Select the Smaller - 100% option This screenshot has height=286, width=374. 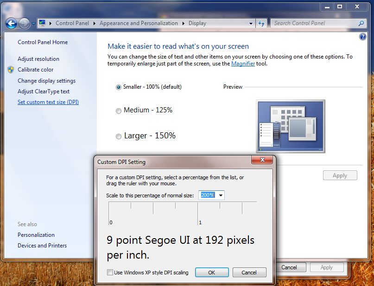(x=119, y=87)
